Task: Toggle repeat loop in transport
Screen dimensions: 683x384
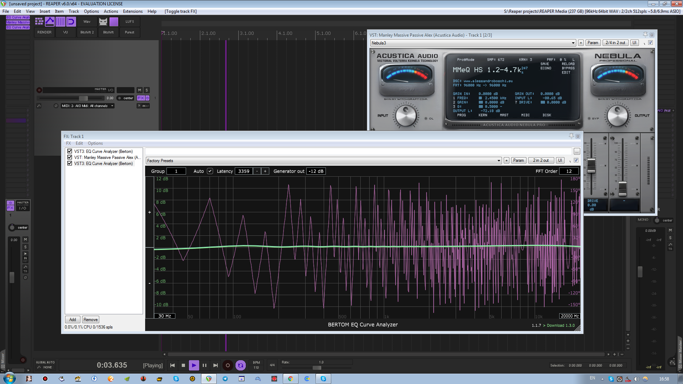Action: pos(241,365)
